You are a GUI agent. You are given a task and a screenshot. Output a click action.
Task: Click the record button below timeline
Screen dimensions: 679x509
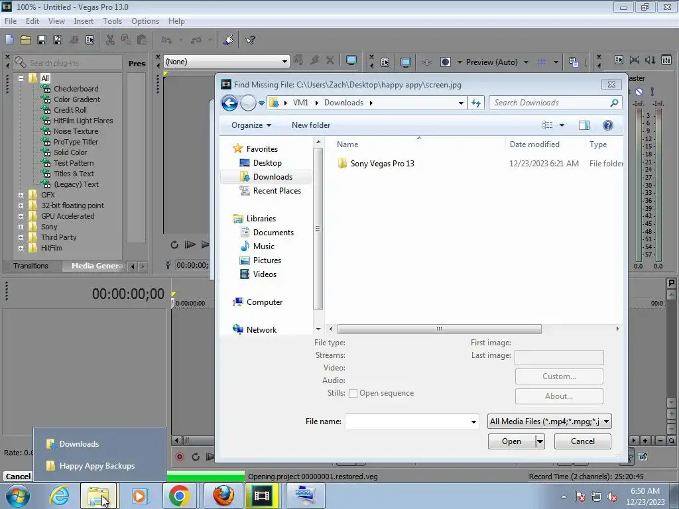pos(180,457)
